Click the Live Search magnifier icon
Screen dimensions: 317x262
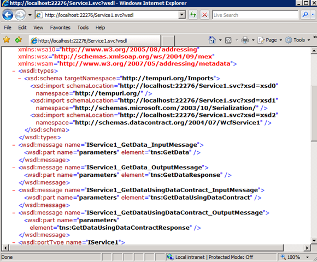tap(305, 15)
